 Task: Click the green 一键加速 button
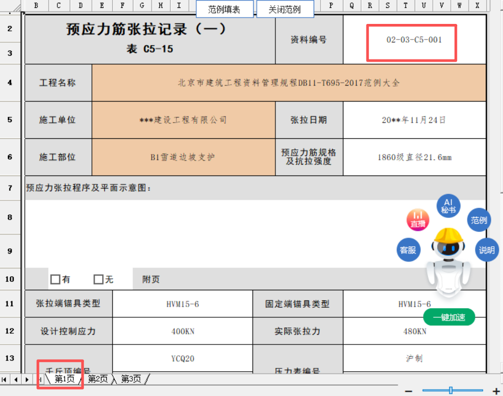click(x=449, y=317)
